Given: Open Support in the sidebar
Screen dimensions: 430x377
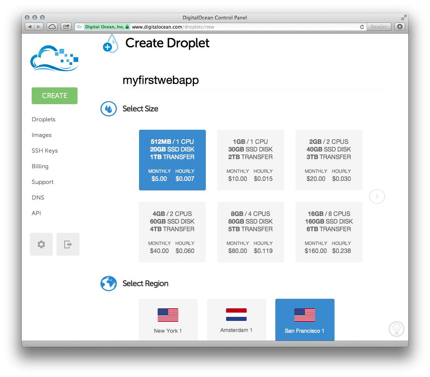Looking at the screenshot, I should 42,182.
